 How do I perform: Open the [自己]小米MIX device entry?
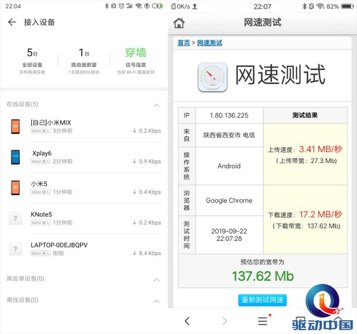pos(84,126)
